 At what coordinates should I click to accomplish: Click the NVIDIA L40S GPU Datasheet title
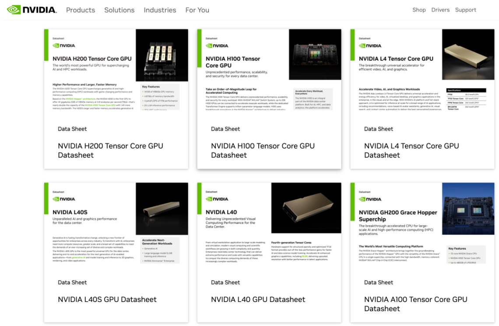click(x=107, y=299)
